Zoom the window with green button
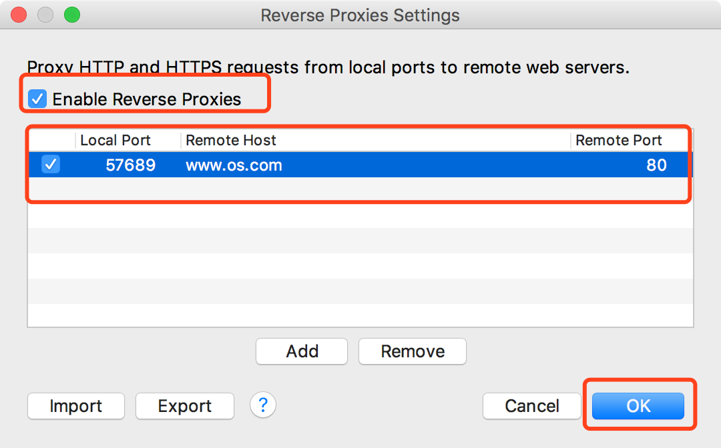This screenshot has width=721, height=448. pyautogui.click(x=71, y=15)
